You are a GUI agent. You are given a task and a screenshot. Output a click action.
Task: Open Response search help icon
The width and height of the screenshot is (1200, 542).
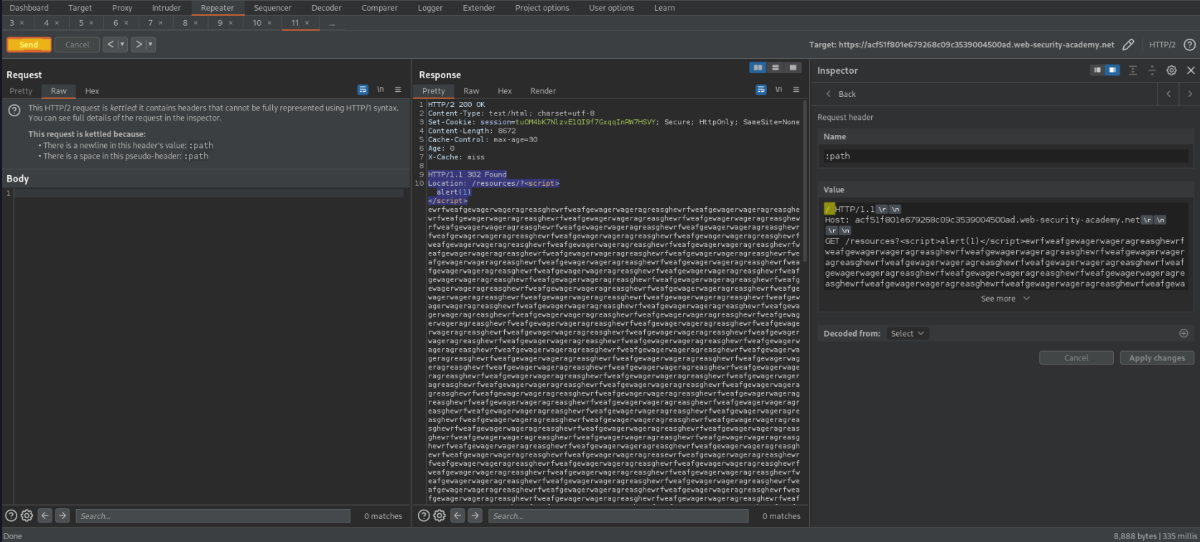[424, 515]
